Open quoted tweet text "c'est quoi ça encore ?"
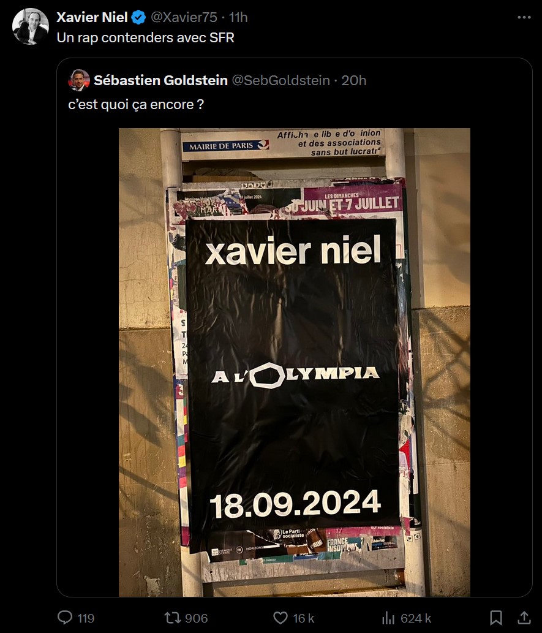The height and width of the screenshot is (633, 542). click(136, 105)
